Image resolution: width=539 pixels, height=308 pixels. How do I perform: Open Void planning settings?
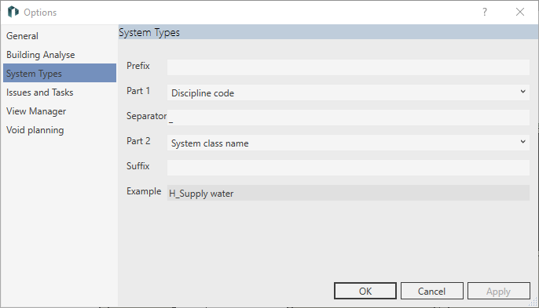click(60, 130)
